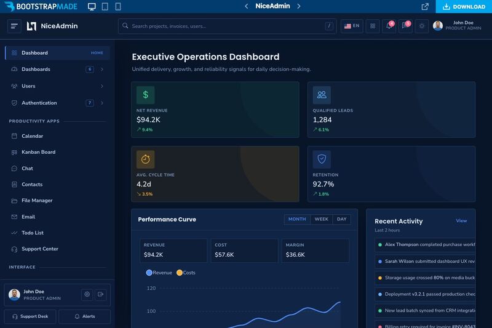Select the Month chart range

coord(297,219)
